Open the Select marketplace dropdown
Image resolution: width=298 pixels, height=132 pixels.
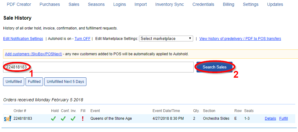click(x=166, y=38)
